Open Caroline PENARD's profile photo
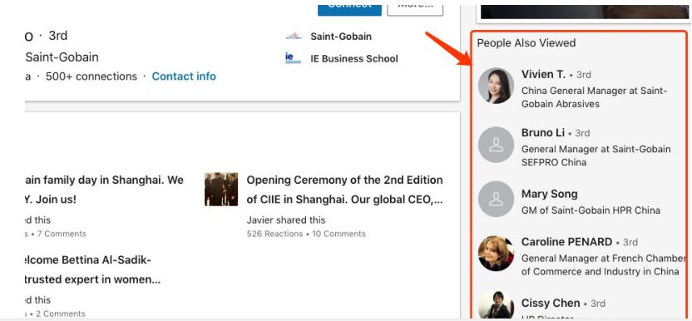Viewport: 692px width, 321px height. [x=496, y=253]
